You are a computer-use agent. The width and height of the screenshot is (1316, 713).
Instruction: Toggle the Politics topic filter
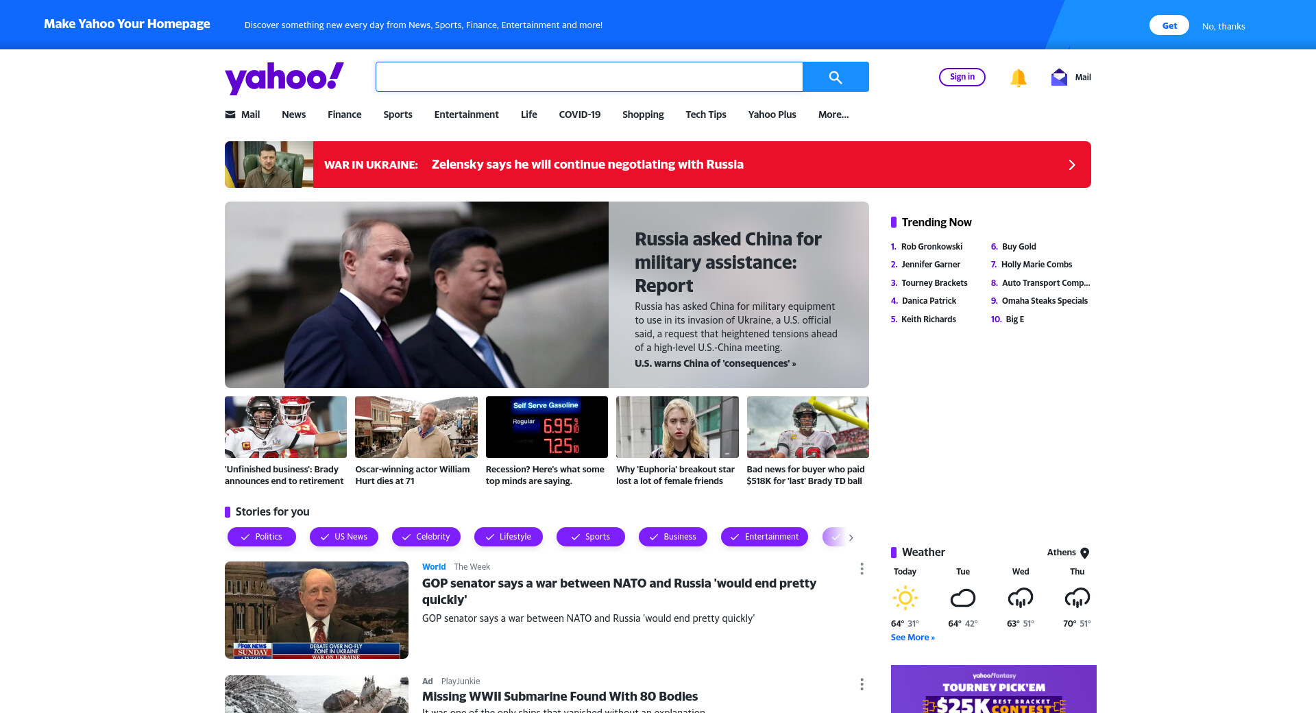pyautogui.click(x=262, y=537)
